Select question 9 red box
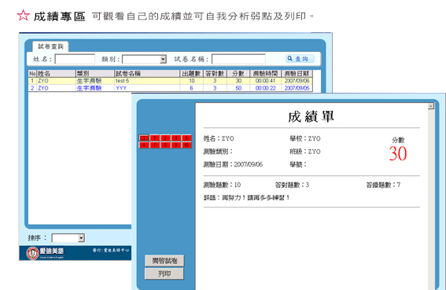 click(175, 145)
